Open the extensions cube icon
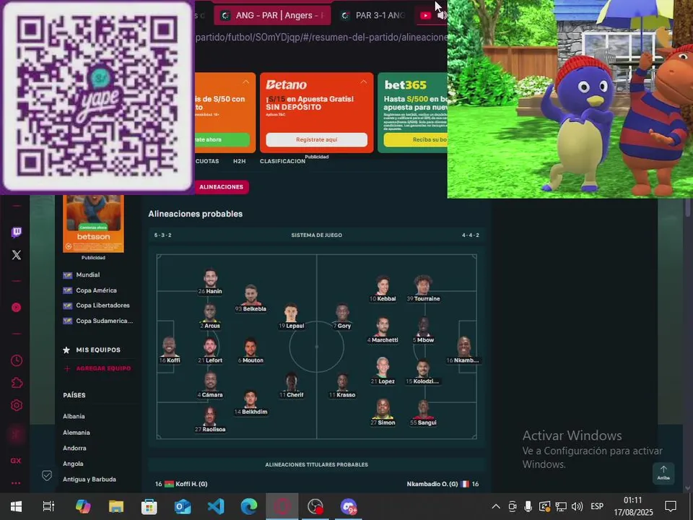 (x=17, y=383)
